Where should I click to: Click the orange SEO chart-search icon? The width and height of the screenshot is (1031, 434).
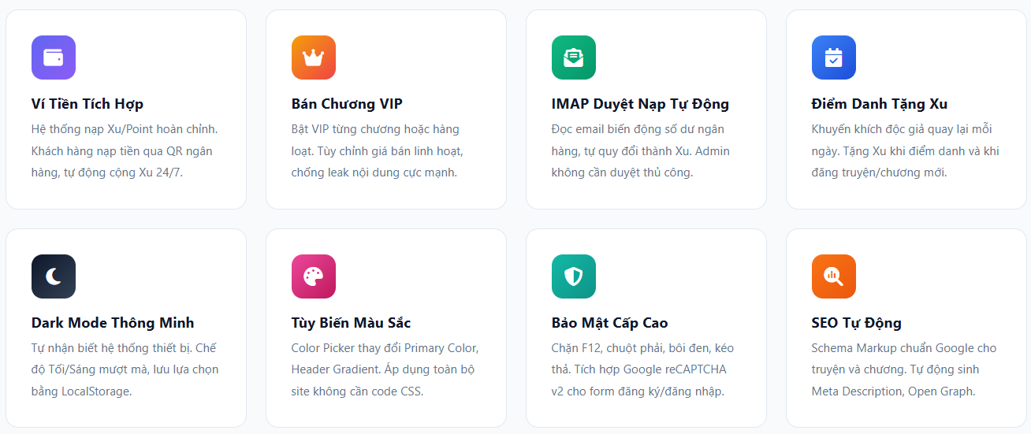pyautogui.click(x=834, y=276)
